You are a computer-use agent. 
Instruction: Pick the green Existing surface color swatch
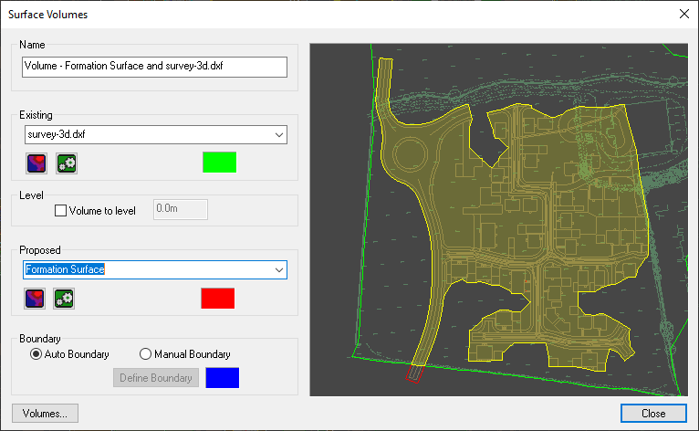(219, 163)
